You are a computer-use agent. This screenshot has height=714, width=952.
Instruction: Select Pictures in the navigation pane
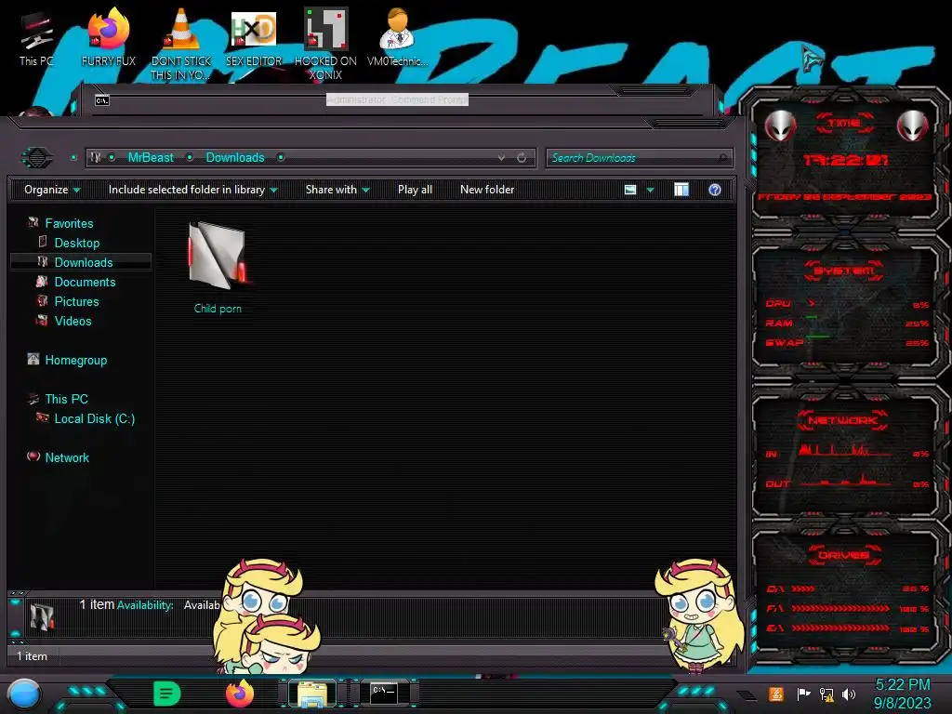tap(76, 302)
